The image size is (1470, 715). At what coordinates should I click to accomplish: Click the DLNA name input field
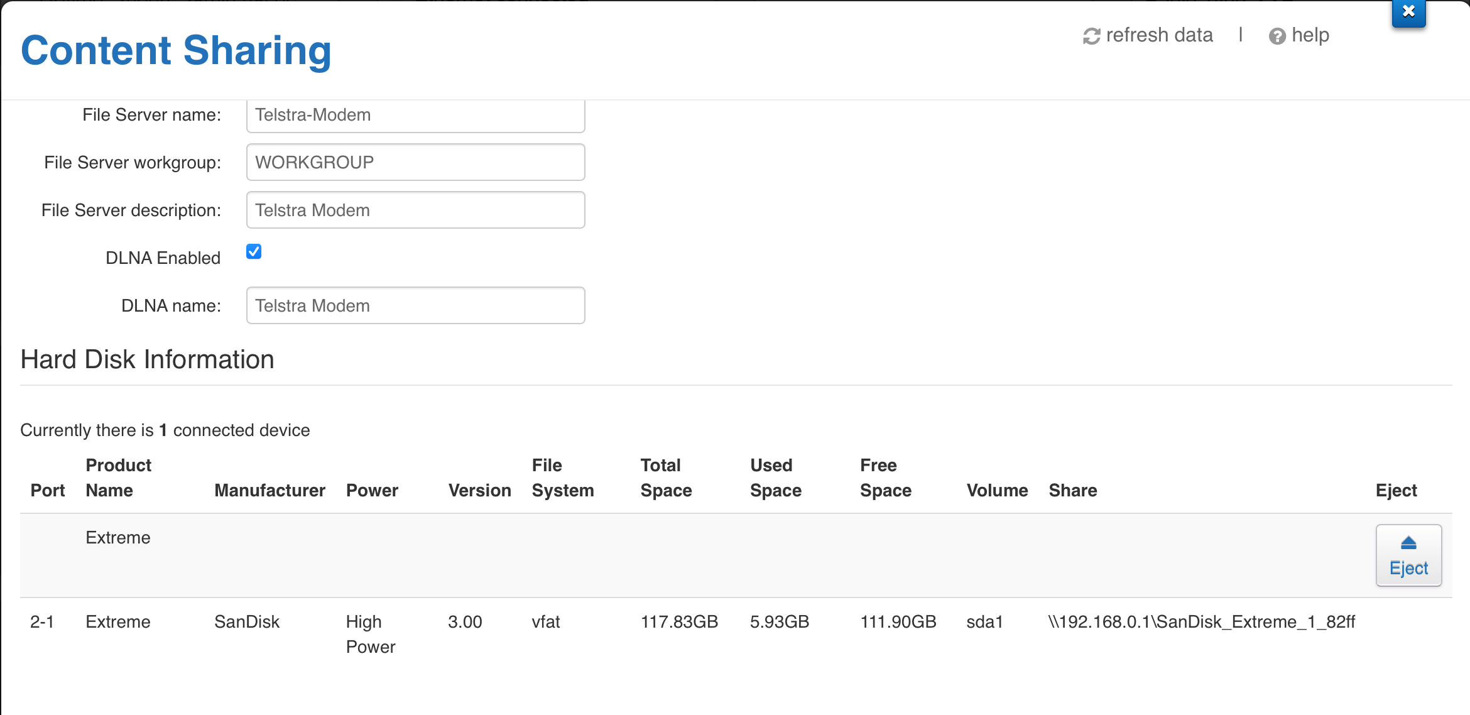coord(415,305)
